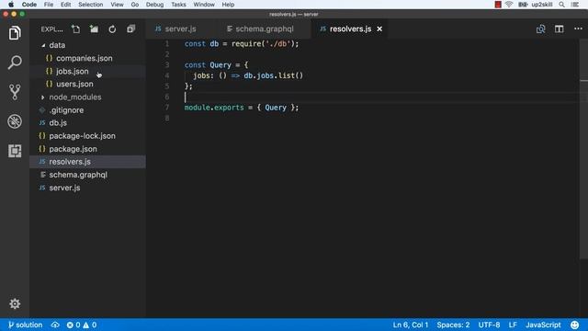
Task: Change line ending via LF status item
Action: [x=513, y=325]
